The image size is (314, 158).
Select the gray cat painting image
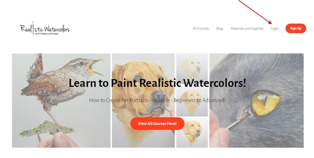257,100
